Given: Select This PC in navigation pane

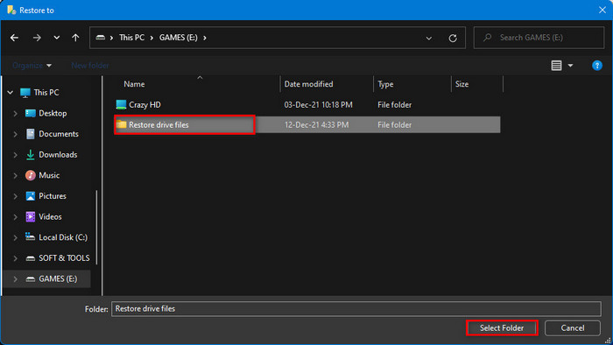Looking at the screenshot, I should (46, 93).
